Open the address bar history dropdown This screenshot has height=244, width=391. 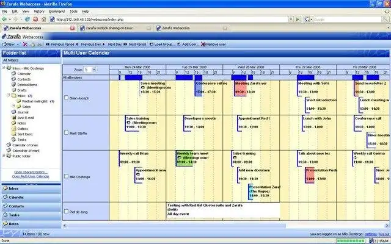click(291, 19)
